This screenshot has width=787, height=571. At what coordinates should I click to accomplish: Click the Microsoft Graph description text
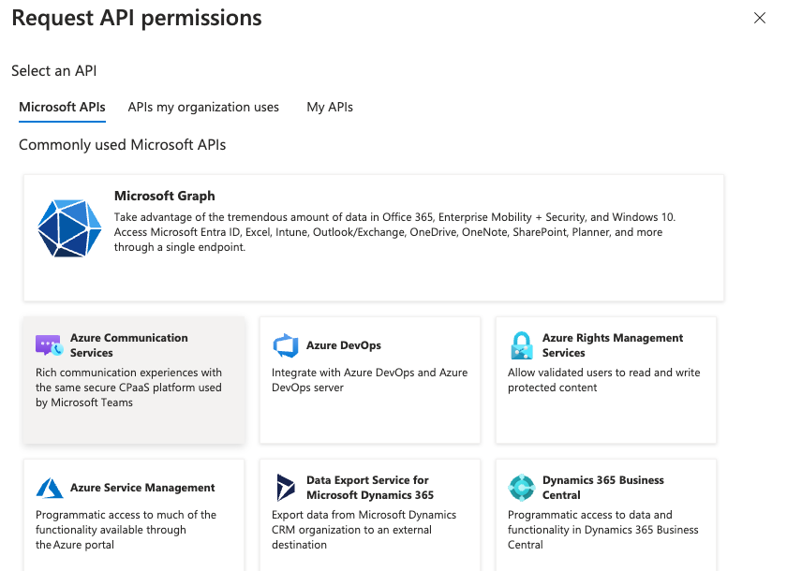point(394,232)
